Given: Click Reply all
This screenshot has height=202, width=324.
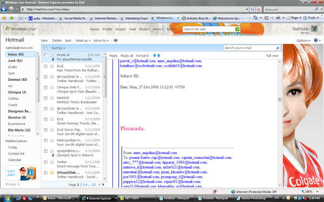Looking at the screenshot, I should (x=127, y=55).
